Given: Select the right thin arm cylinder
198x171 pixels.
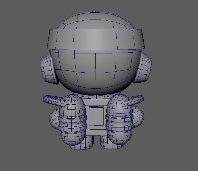Looking at the screenshot, I should pos(133,101).
